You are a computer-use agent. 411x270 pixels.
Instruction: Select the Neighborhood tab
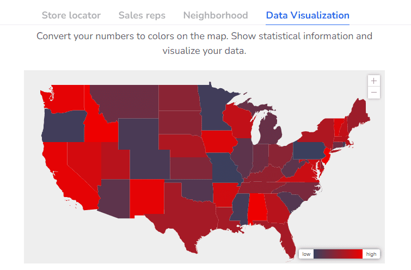[216, 15]
